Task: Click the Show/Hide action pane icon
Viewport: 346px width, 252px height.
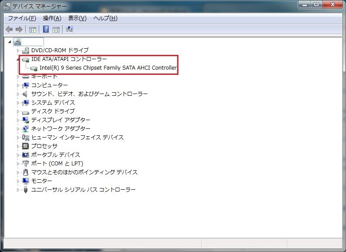Action: (x=56, y=29)
